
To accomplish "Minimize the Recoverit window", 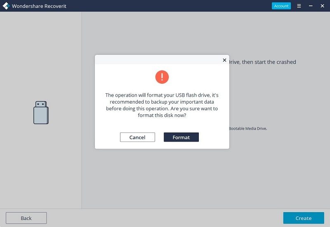I will [x=311, y=6].
